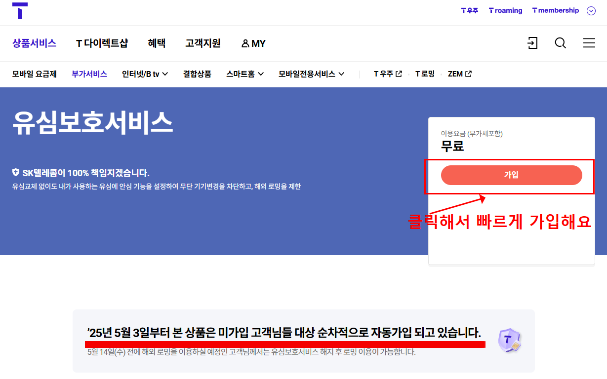607x379 pixels.
Task: Expand the 인터넷/B tv dropdown
Action: tap(145, 74)
